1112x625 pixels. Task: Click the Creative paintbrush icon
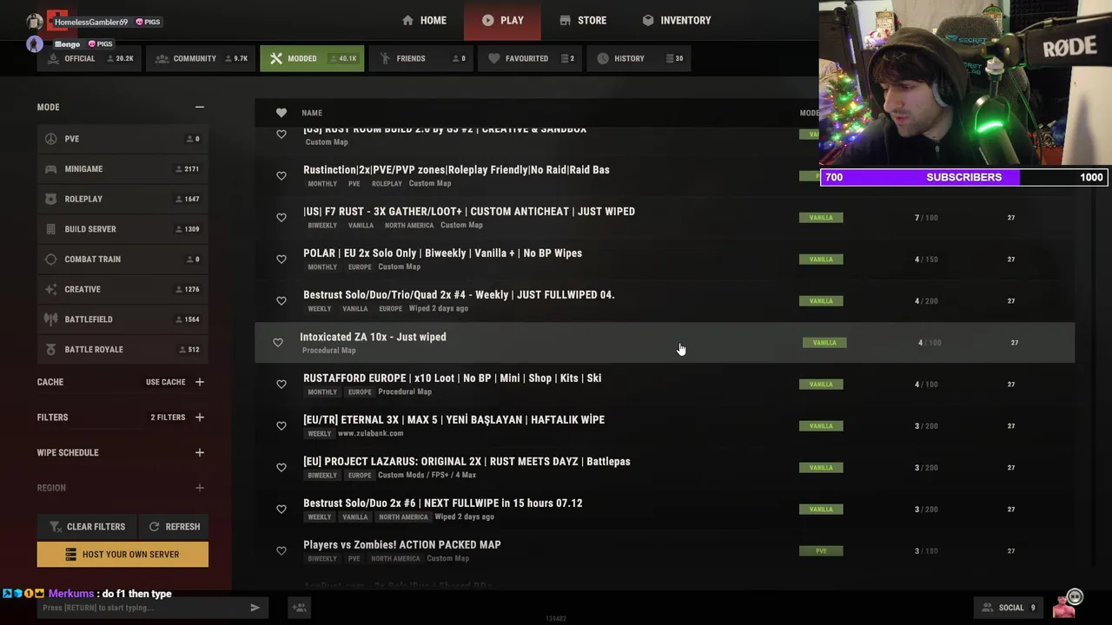[50, 289]
